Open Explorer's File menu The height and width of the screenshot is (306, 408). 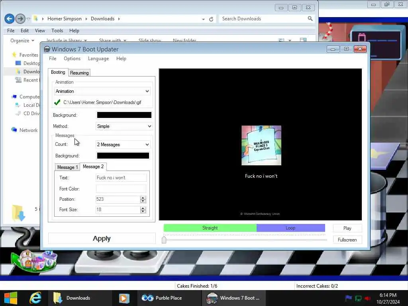pos(11,31)
